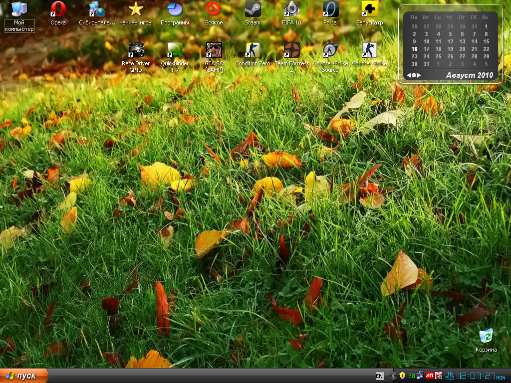This screenshot has height=383, width=511.
Task: Click the Team Fortress 2 icon
Action: point(291,50)
